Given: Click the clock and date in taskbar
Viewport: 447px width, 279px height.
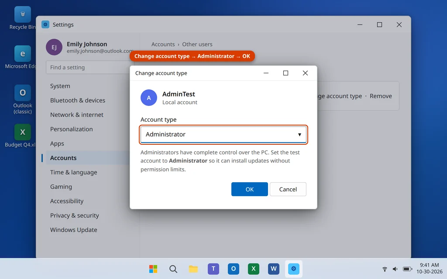Looking at the screenshot, I should (x=430, y=269).
